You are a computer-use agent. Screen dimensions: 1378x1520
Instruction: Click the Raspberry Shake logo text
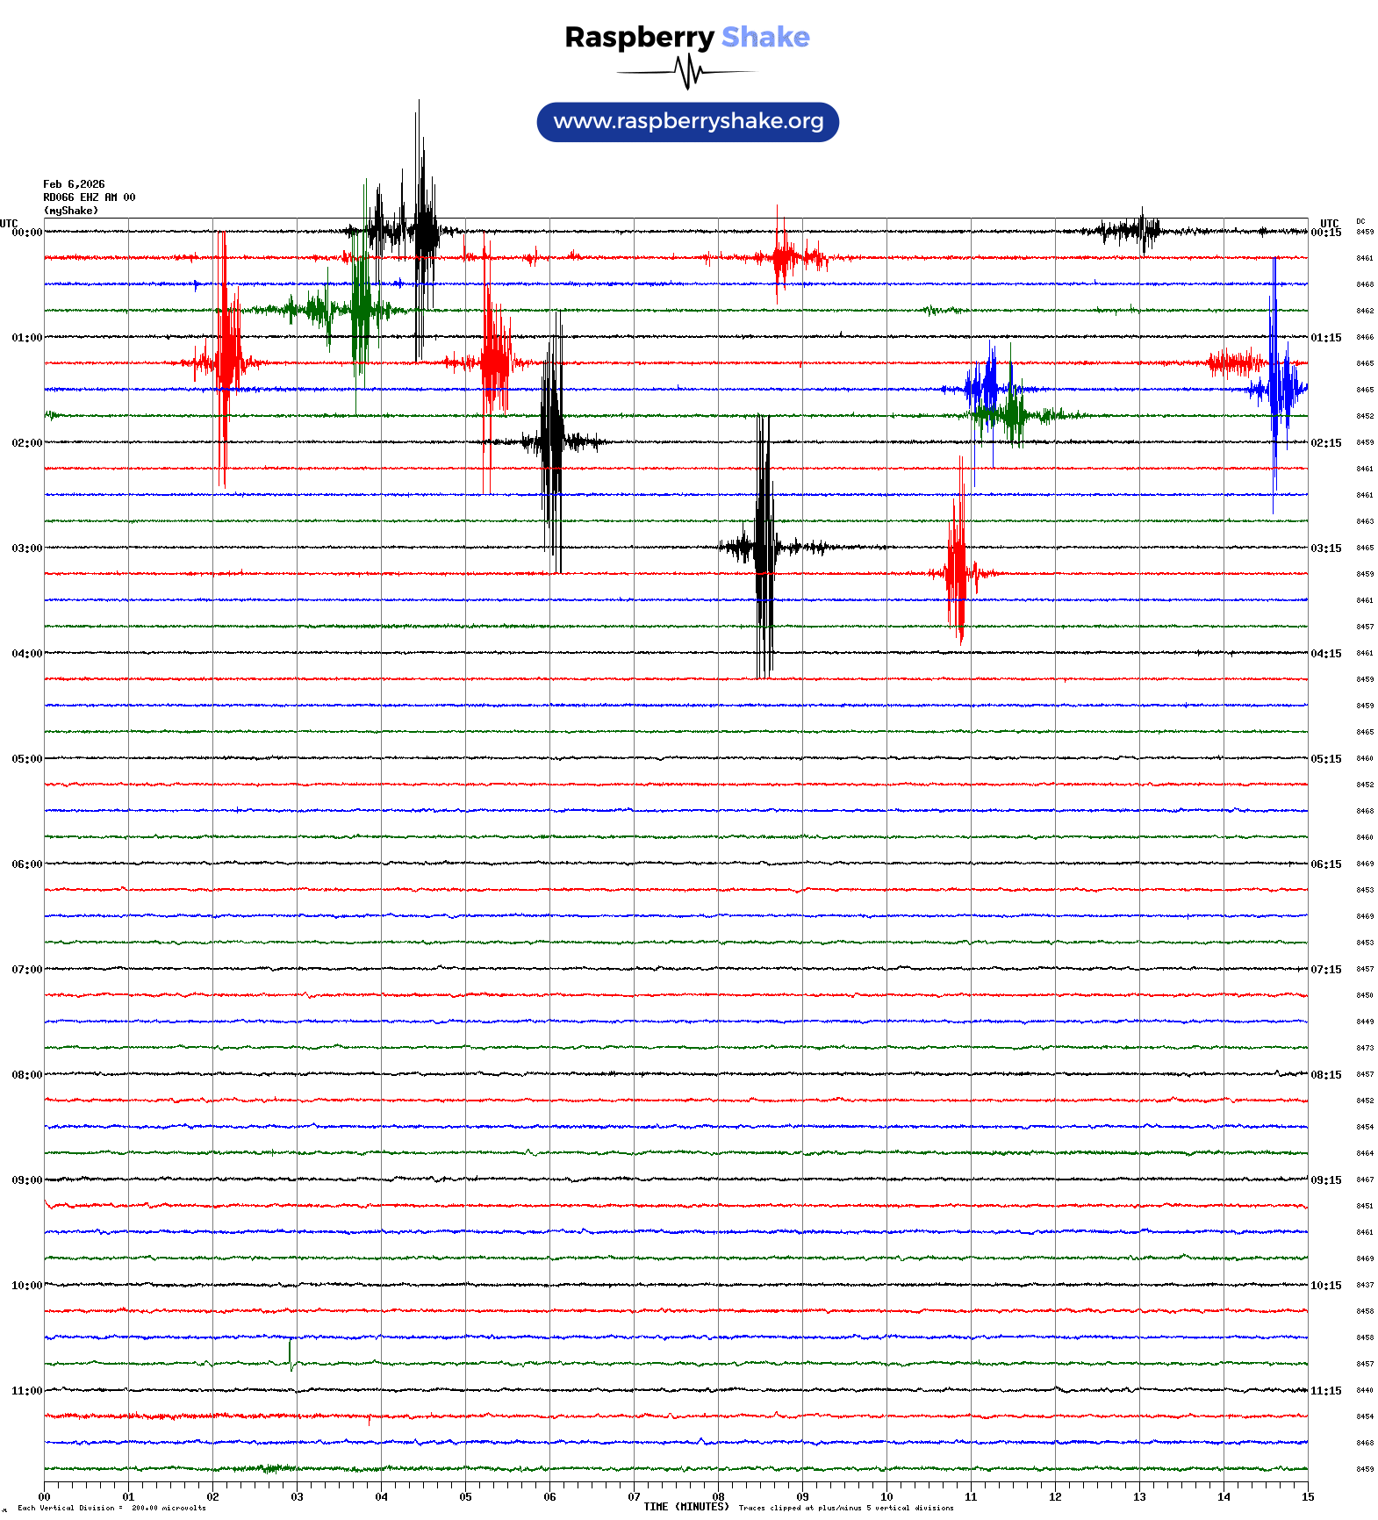pos(687,37)
